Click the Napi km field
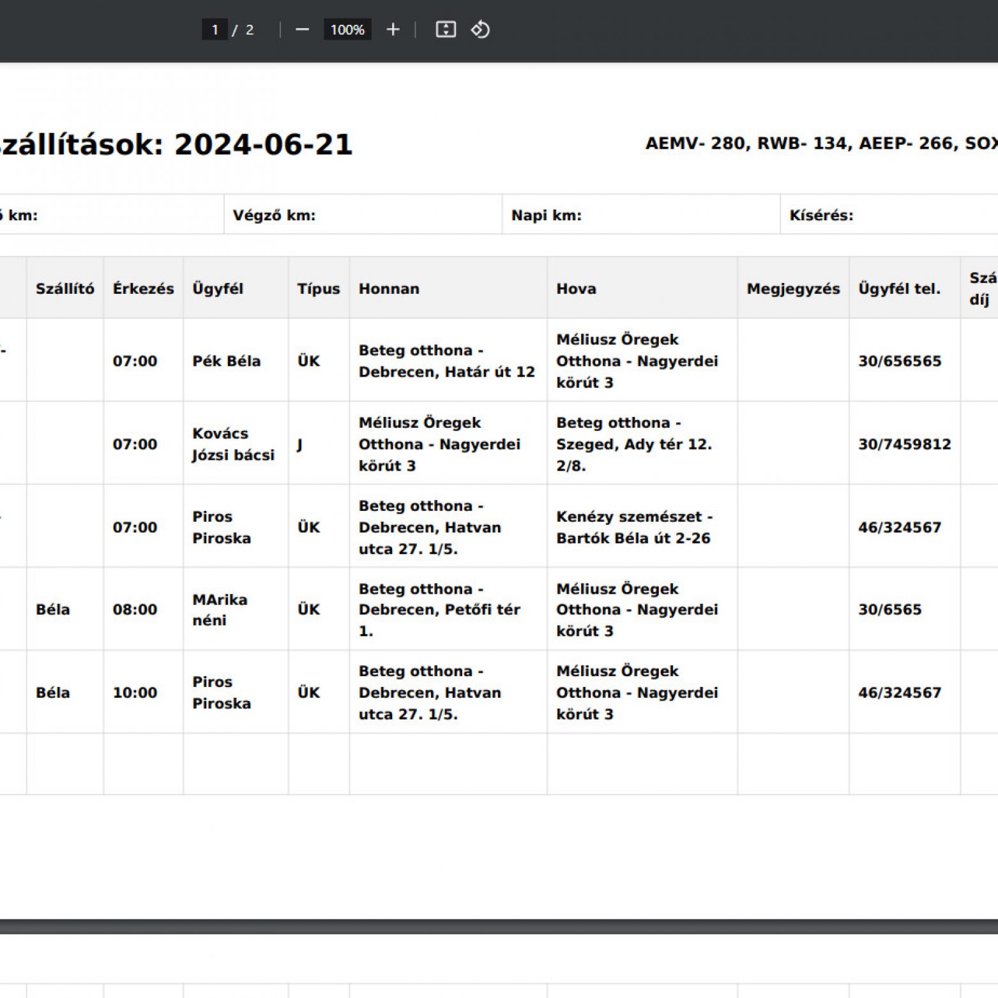This screenshot has width=998, height=998. click(640, 215)
